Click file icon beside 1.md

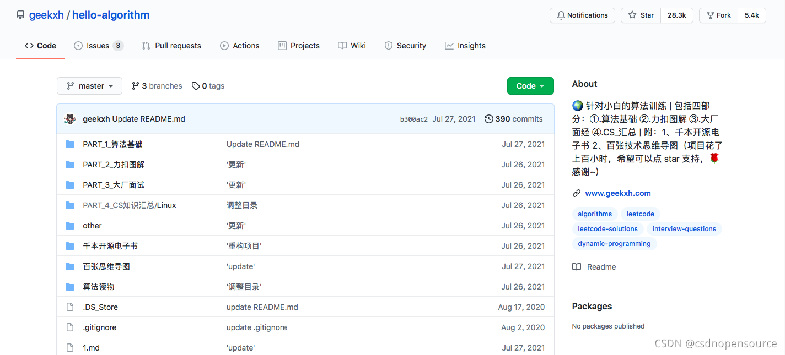coord(70,348)
